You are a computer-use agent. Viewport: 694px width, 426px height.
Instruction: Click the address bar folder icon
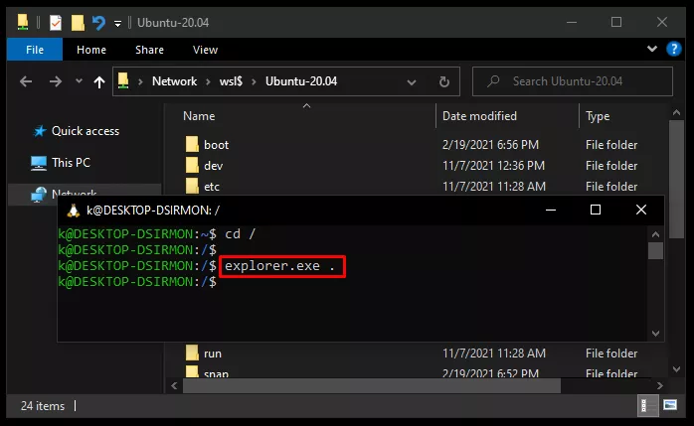point(123,81)
